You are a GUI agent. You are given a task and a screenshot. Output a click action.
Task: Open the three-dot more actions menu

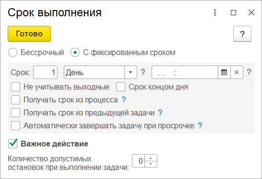click(215, 12)
